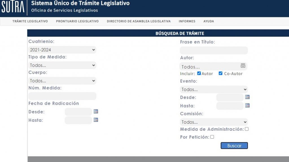Open the Comisión dropdown
This screenshot has height=162, width=289.
(214, 122)
